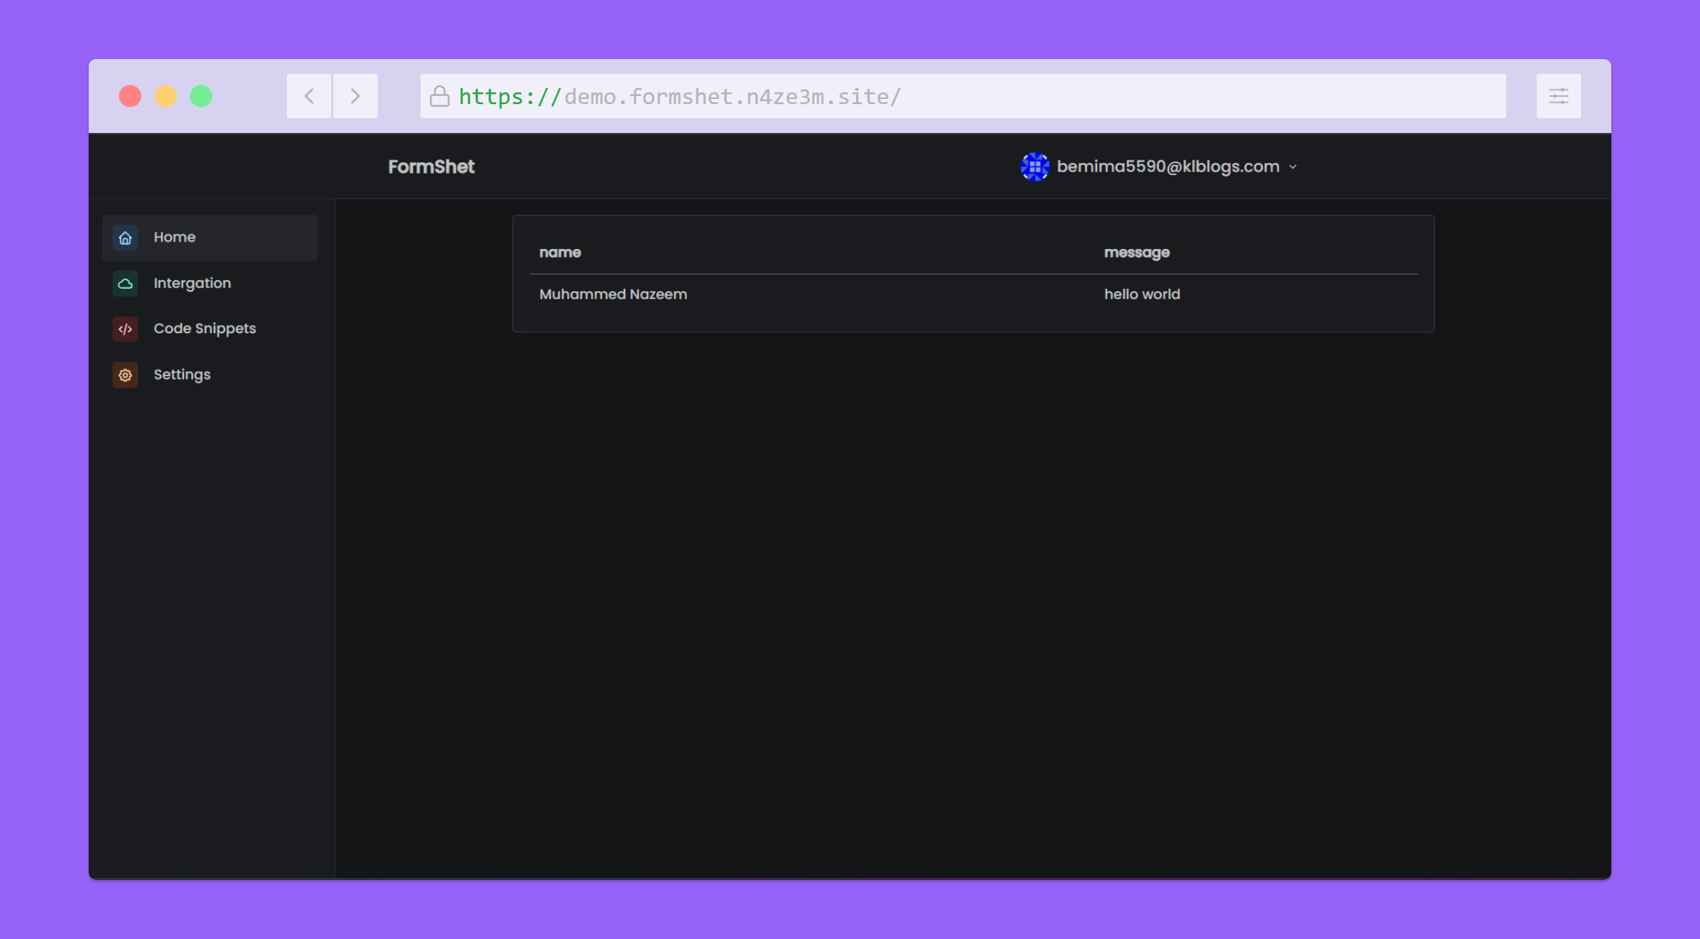Go to Code Snippets page
1700x939 pixels.
205,329
